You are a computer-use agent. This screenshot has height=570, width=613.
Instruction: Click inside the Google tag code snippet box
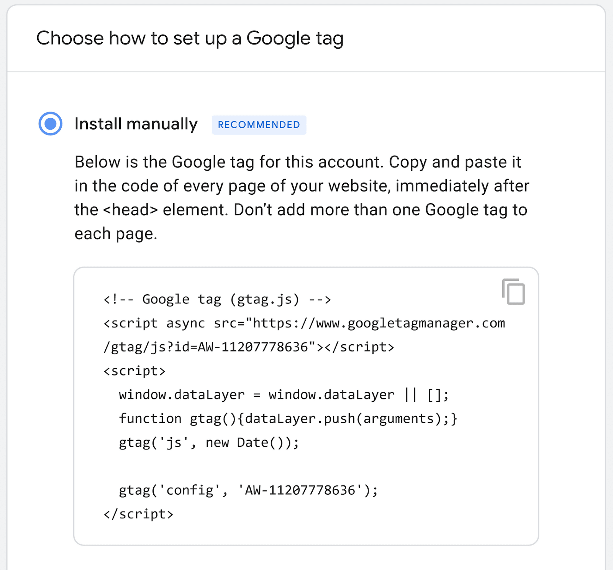[306, 406]
